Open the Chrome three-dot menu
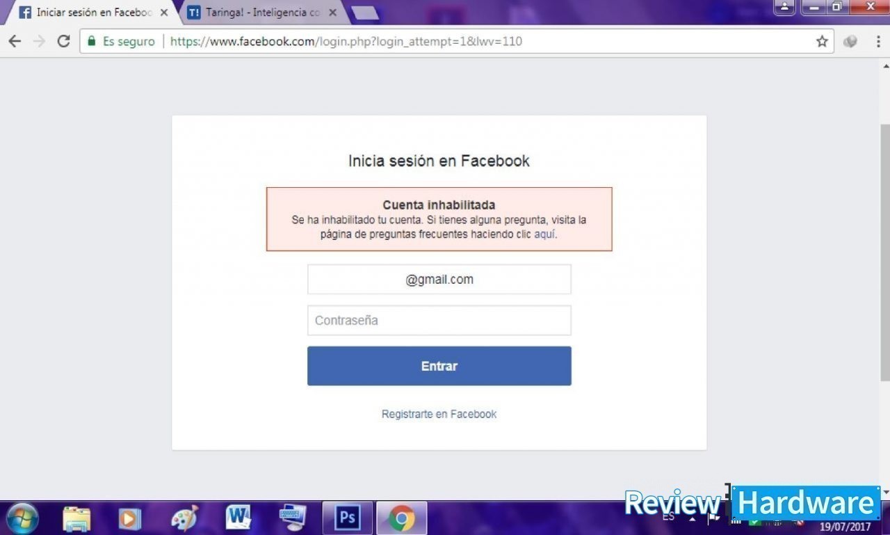Image resolution: width=890 pixels, height=535 pixels. point(878,41)
